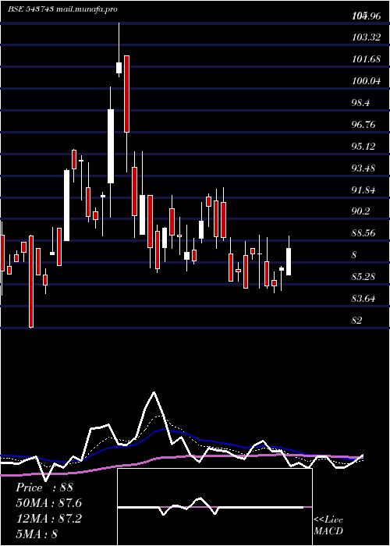Click the '83.64' price axis label

click(x=363, y=299)
